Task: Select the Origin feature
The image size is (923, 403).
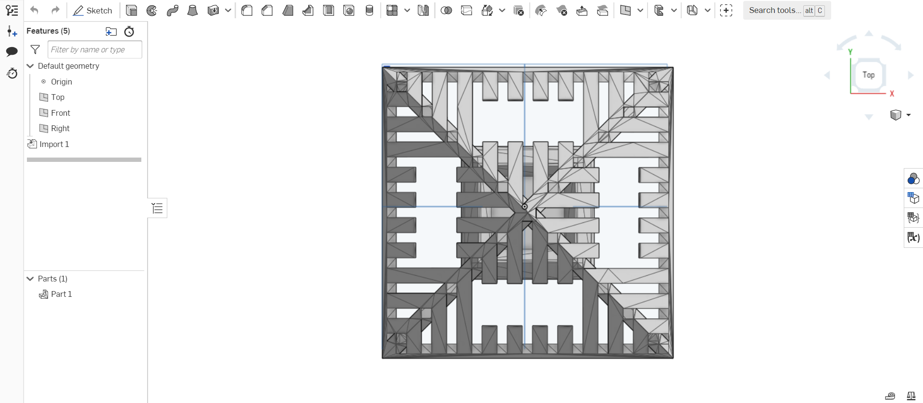Action: point(62,82)
